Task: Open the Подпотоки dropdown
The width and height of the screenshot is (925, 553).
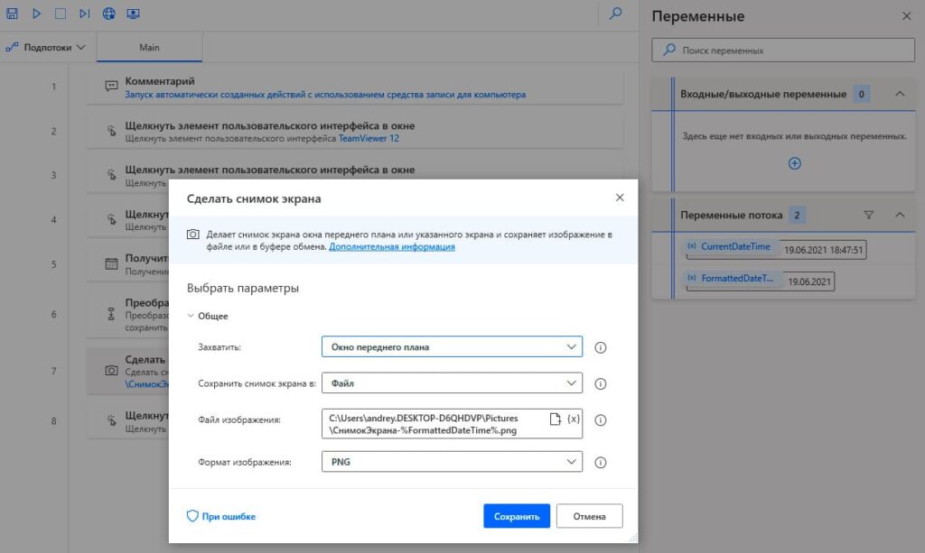Action: 46,48
